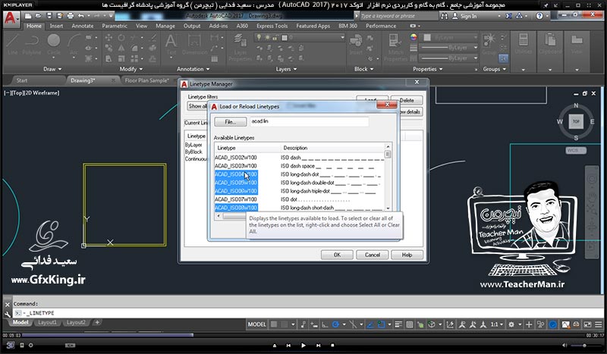
Task: Click the Autodesk Exchange X icon
Action: click(x=508, y=16)
